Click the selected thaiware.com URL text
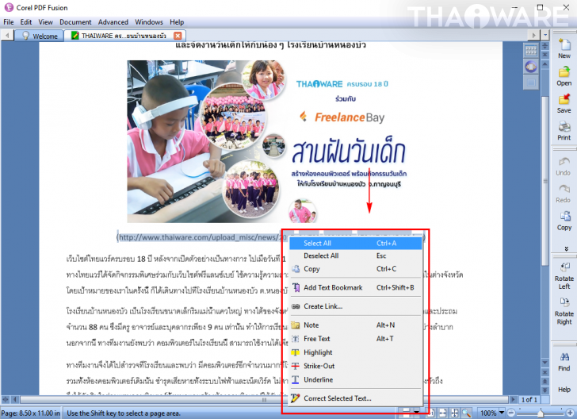The image size is (577, 419). (x=201, y=237)
